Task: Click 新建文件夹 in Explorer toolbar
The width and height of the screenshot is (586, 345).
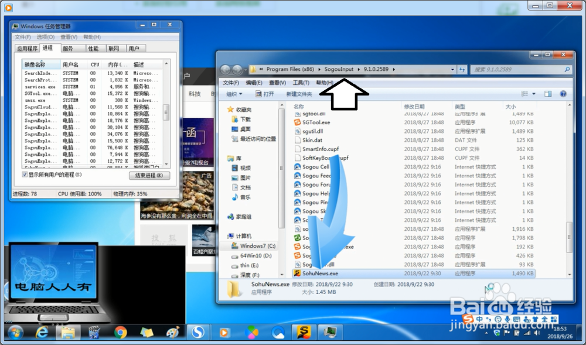Action: 299,94
